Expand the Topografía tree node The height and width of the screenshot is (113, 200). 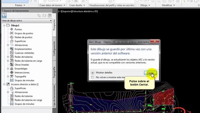pyautogui.click(x=8, y=76)
